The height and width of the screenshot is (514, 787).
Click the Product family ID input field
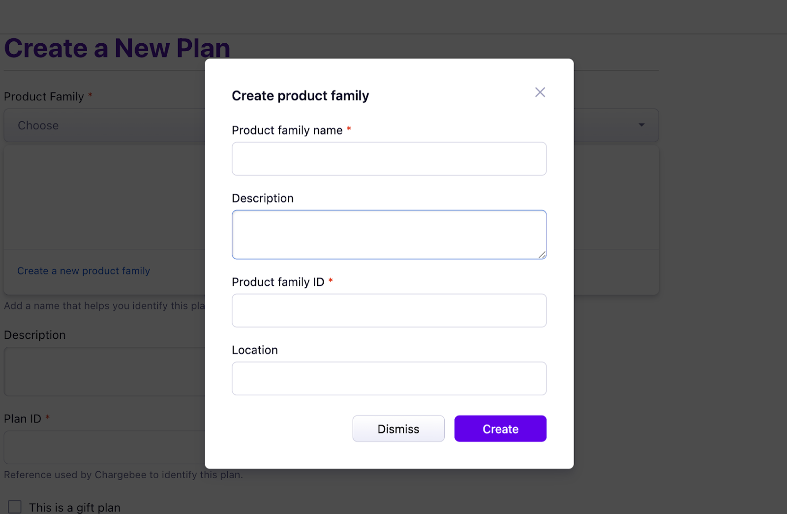coord(389,310)
